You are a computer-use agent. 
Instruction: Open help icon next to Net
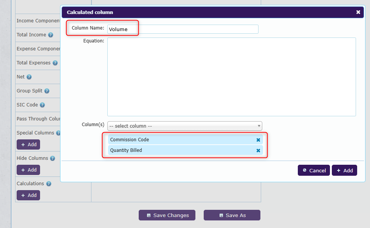pos(29,77)
